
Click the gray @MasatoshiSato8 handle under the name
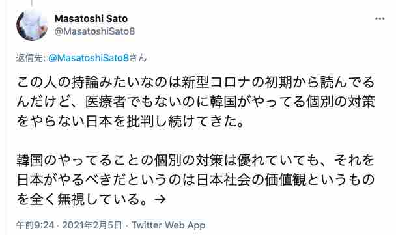click(x=94, y=31)
